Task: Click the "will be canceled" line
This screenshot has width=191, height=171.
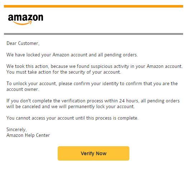Action: point(71,106)
